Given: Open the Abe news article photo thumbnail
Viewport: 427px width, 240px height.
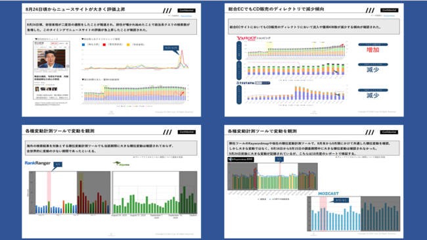Looking at the screenshot, I should (x=51, y=59).
